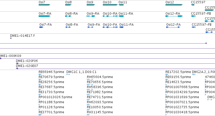The height and width of the screenshot is (116, 215).
Task: Select the RH62093.5prime label
Action: click(100, 102)
